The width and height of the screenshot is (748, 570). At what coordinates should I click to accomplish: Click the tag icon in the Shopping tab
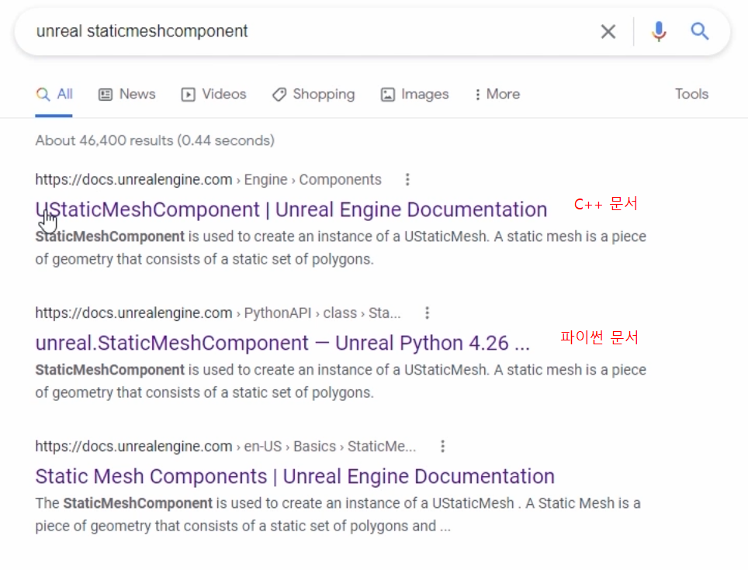pyautogui.click(x=279, y=95)
